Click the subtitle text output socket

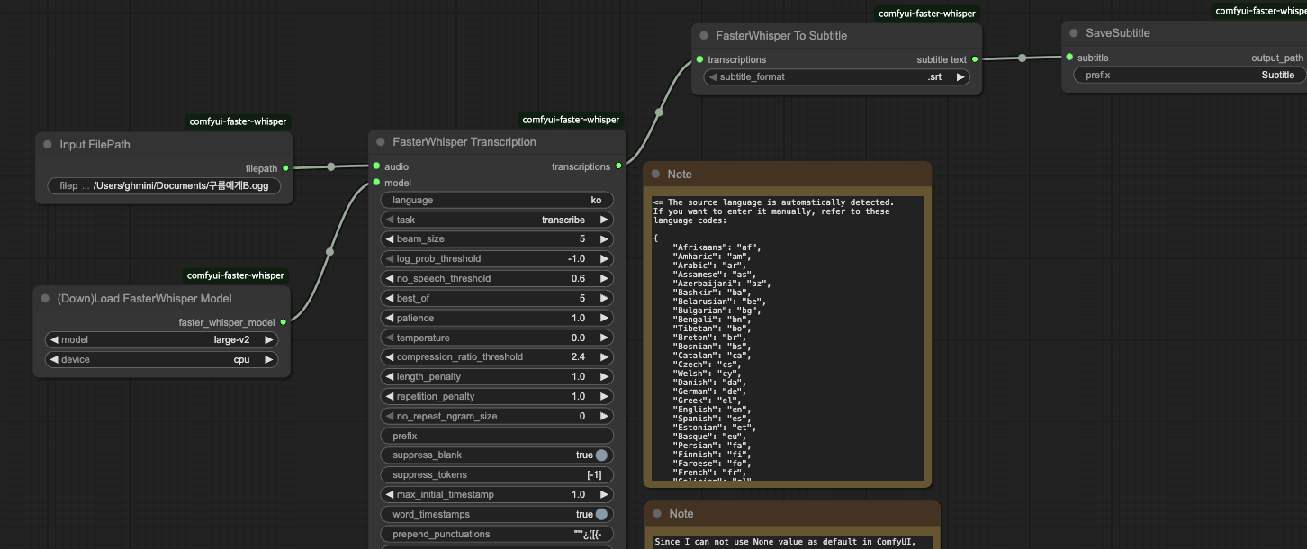click(974, 60)
